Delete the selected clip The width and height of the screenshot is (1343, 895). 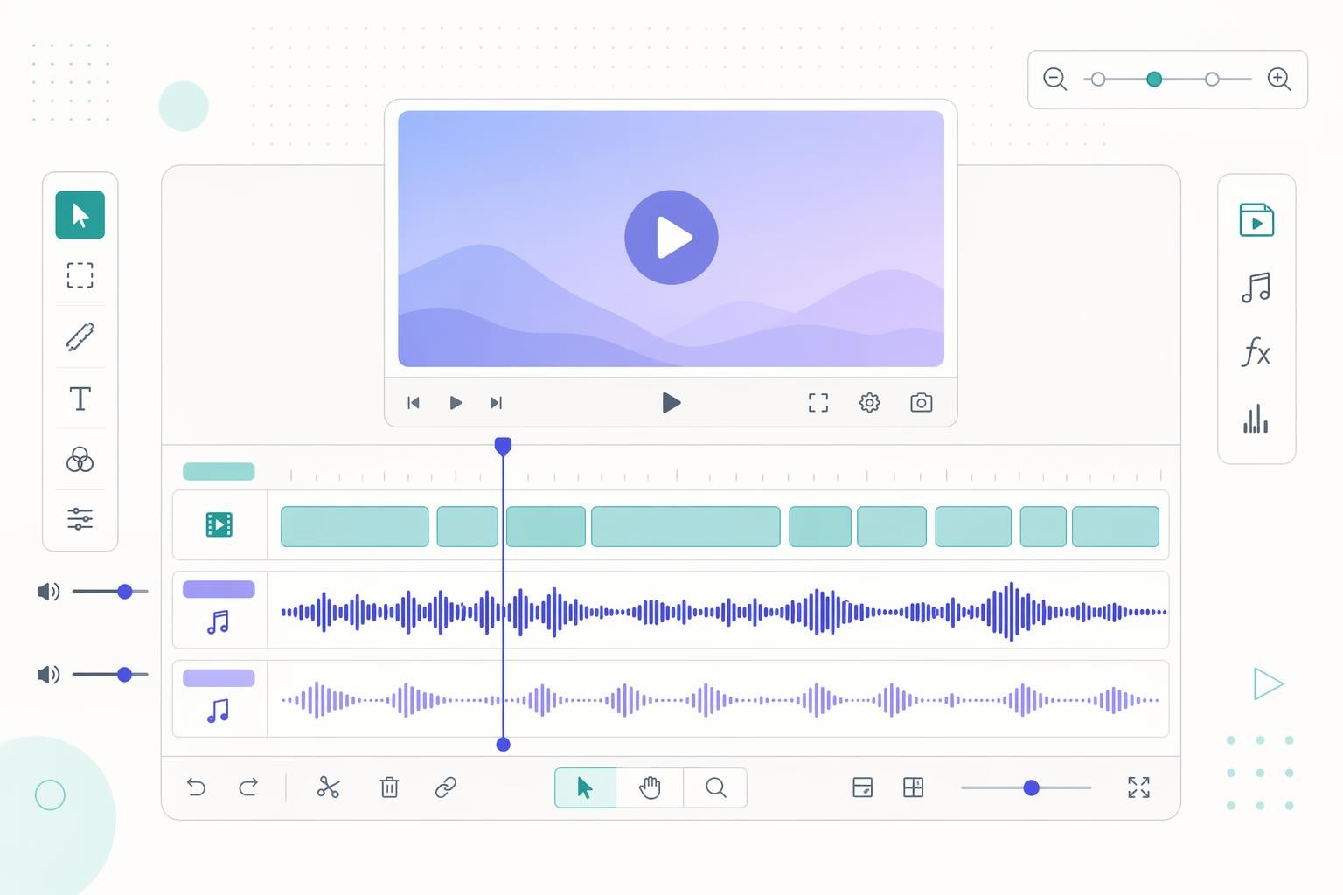click(x=389, y=787)
